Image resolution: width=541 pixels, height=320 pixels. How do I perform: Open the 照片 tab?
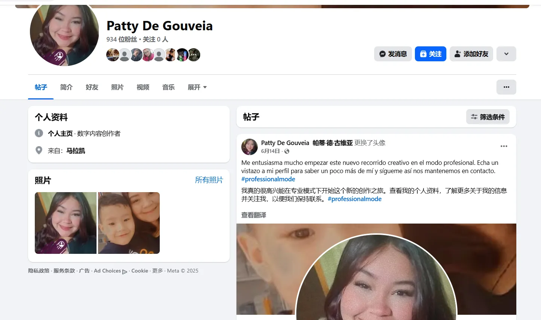[117, 87]
